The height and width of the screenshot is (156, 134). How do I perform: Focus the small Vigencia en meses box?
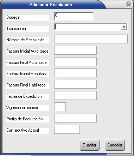pos(60,107)
